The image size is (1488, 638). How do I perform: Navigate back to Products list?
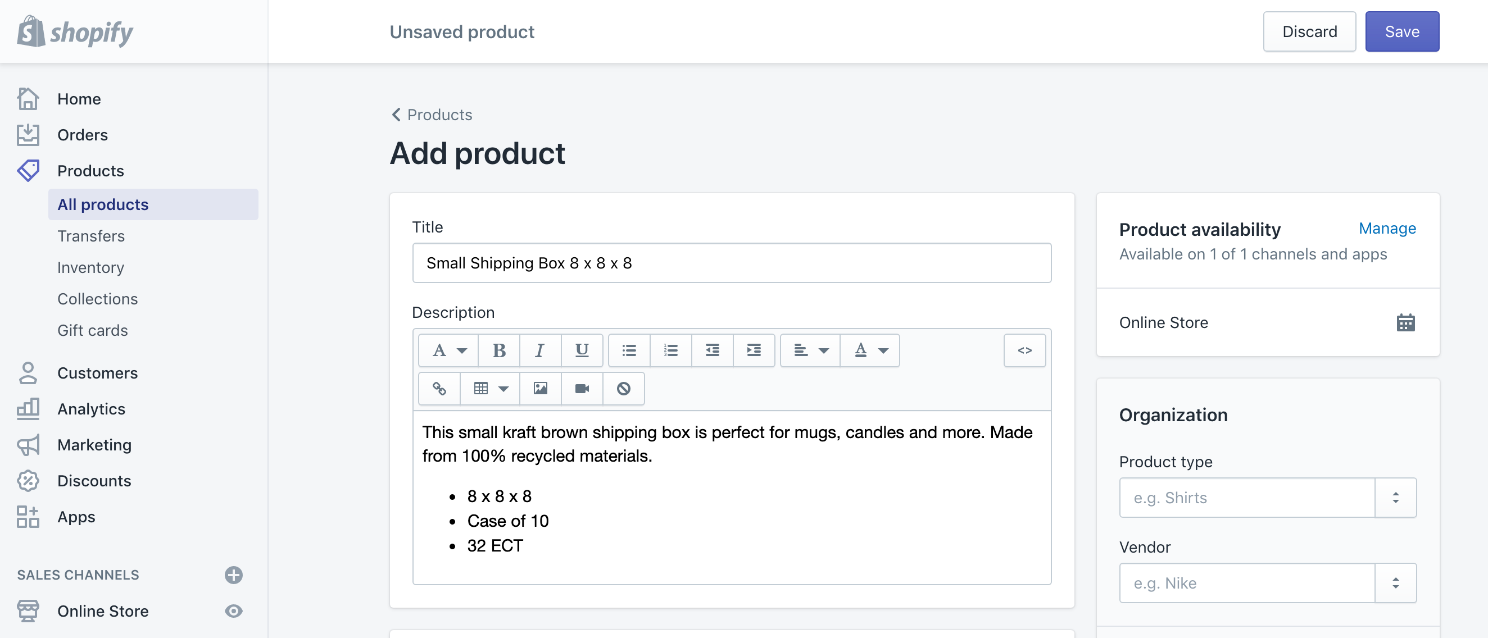[431, 115]
